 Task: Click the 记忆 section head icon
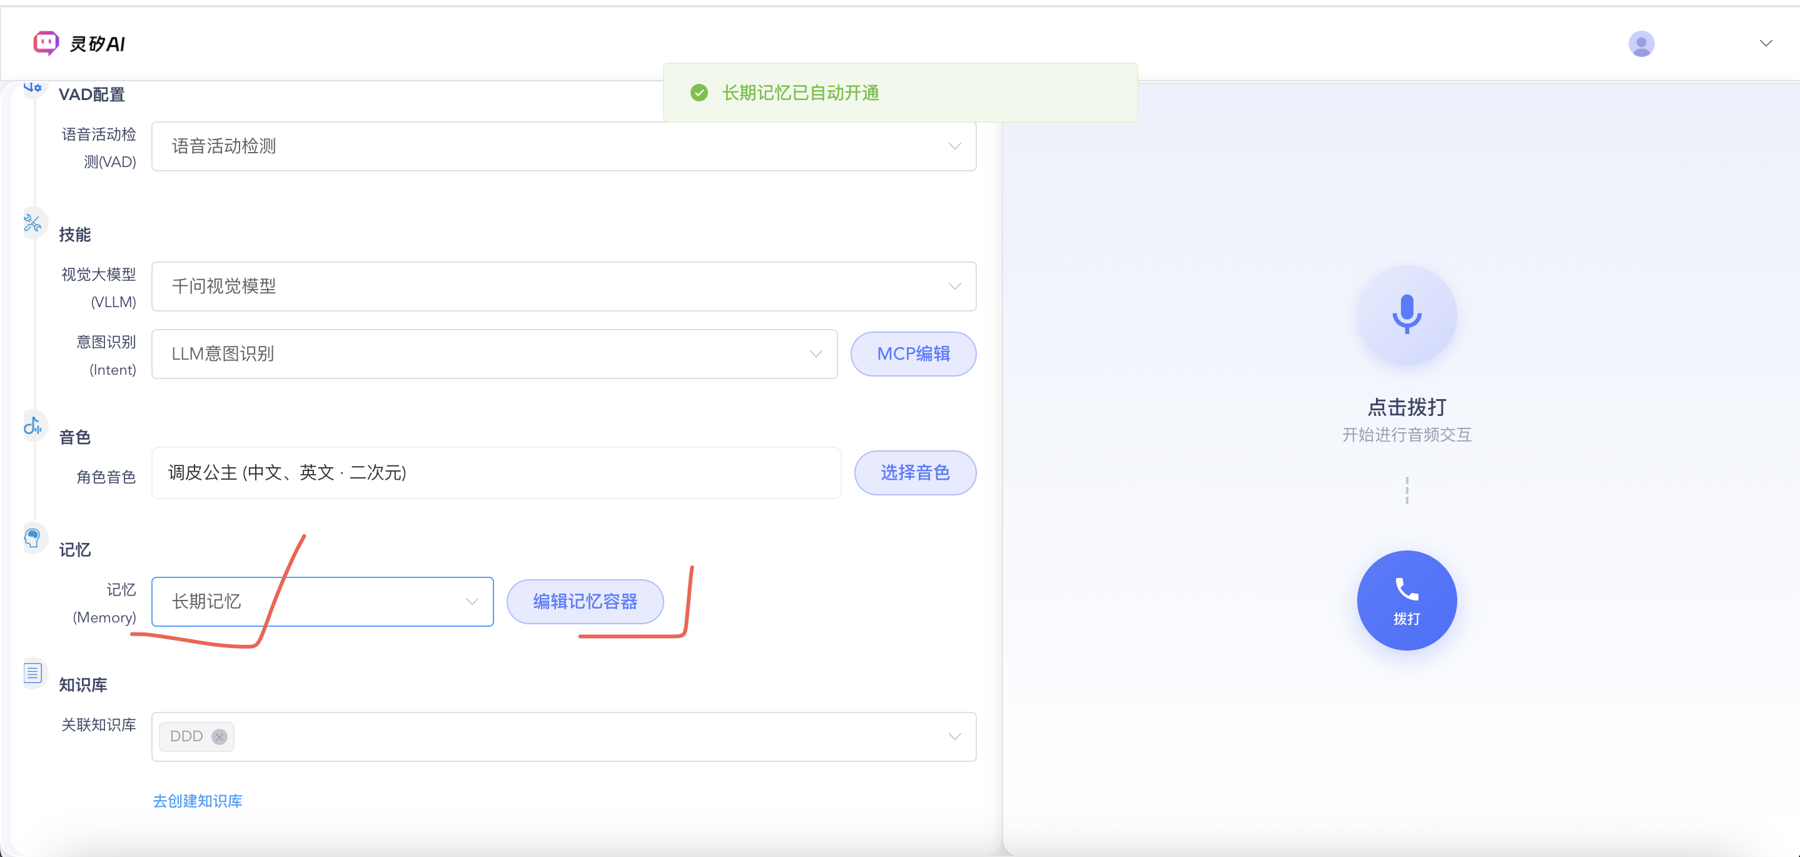[x=33, y=537]
